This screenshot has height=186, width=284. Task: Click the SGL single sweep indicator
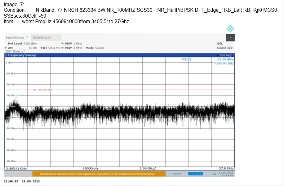(x=220, y=44)
